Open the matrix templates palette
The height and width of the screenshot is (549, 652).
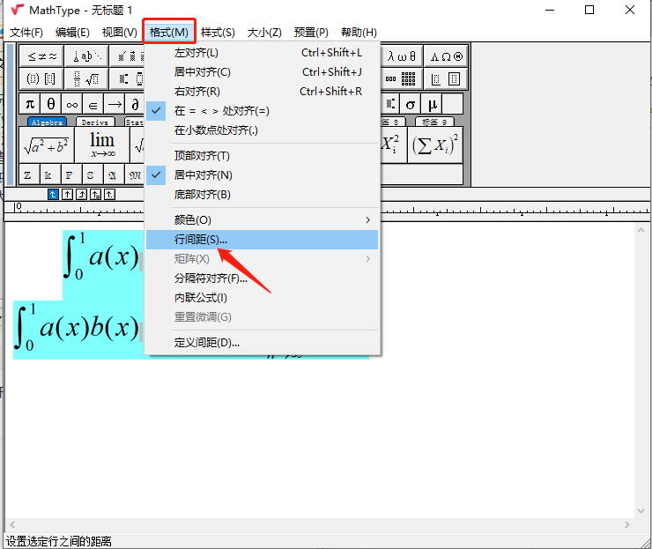pyautogui.click(x=402, y=78)
